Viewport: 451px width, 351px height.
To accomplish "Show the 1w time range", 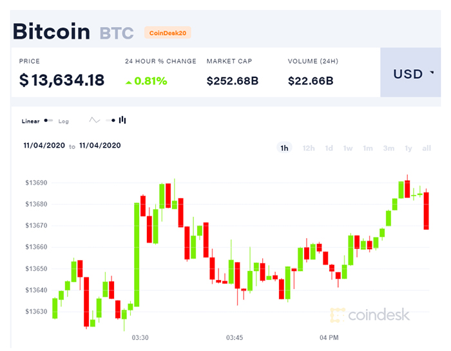I will [348, 148].
